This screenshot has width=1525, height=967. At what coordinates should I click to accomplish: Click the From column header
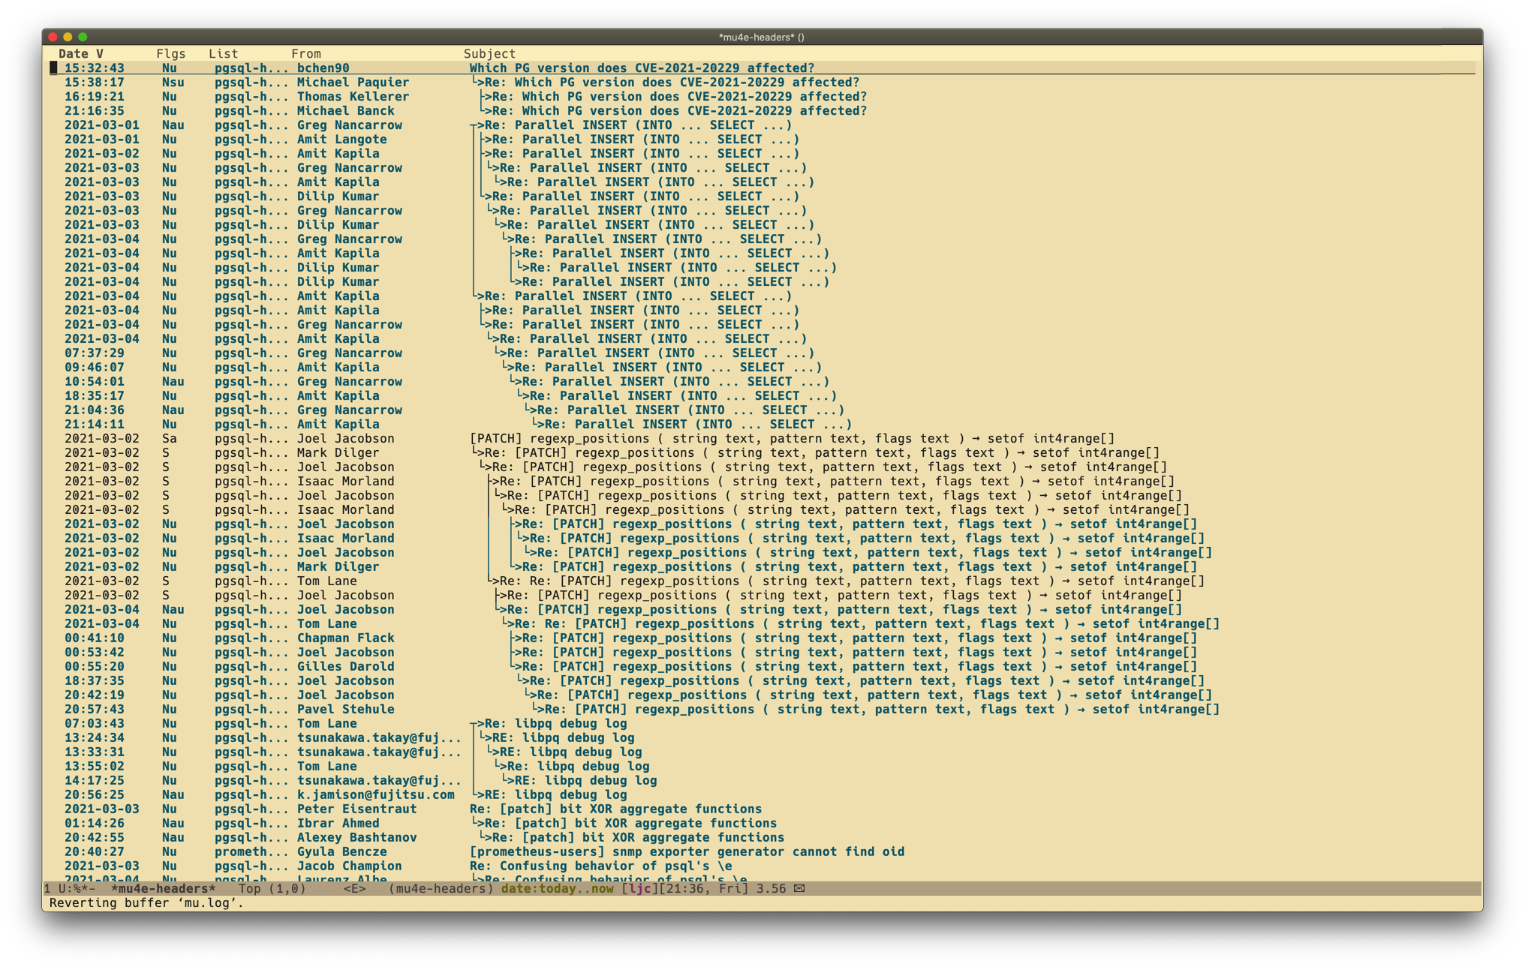[305, 53]
